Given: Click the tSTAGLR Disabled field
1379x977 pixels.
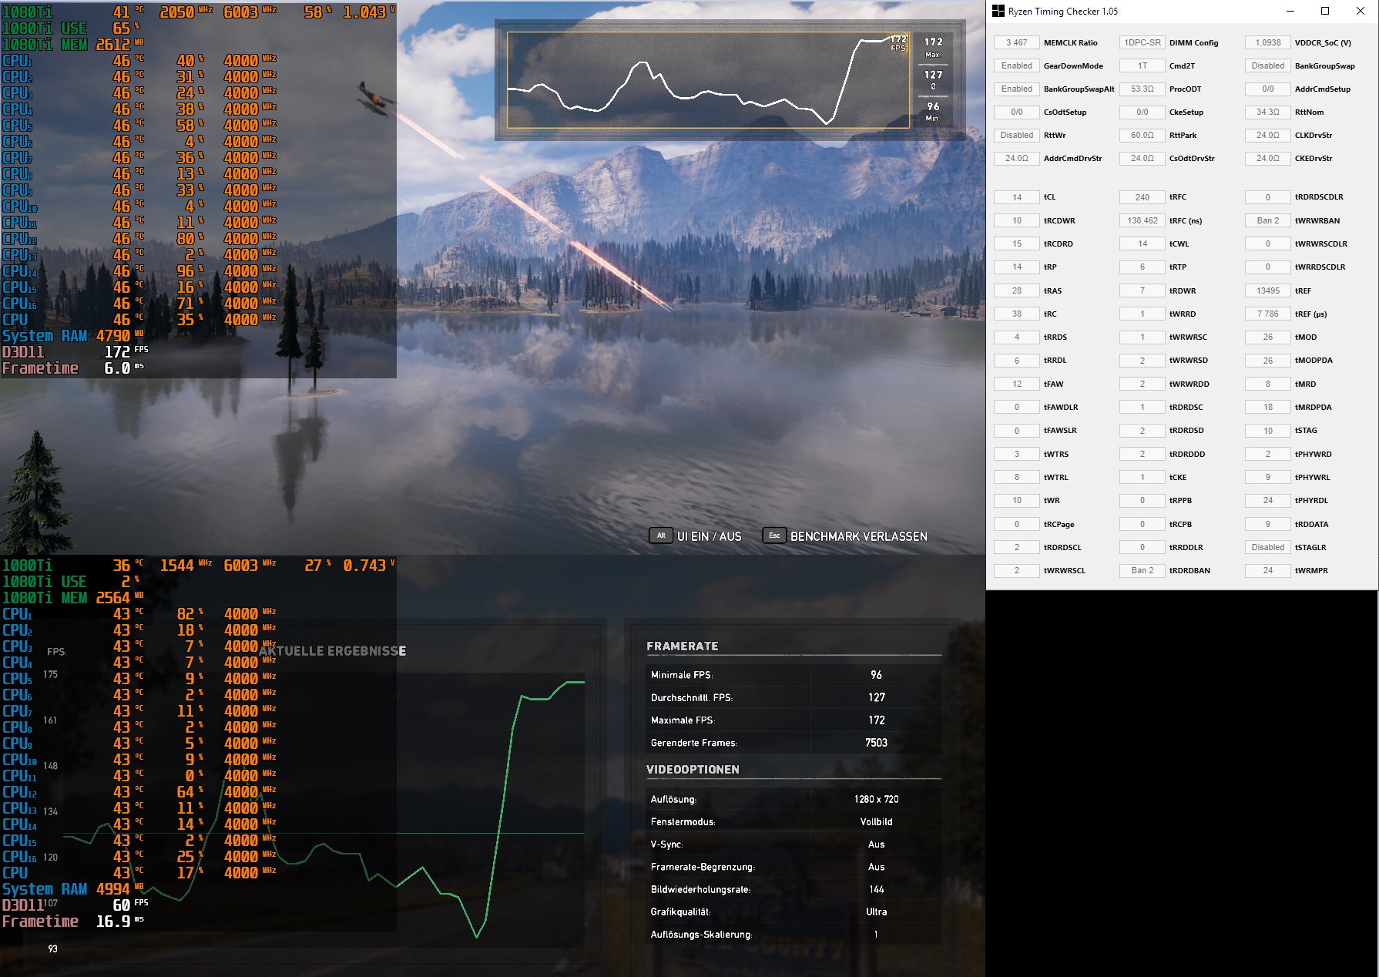Looking at the screenshot, I should coord(1268,548).
